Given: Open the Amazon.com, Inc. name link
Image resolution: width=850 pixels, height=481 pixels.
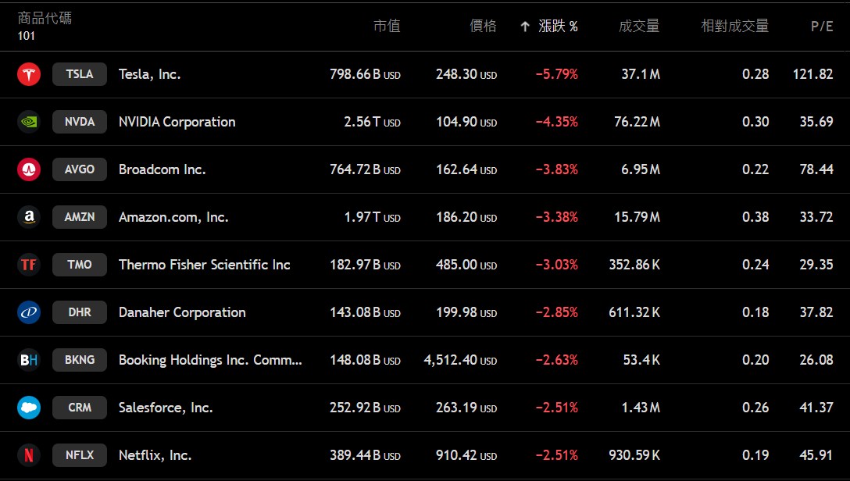Looking at the screenshot, I should [x=173, y=217].
